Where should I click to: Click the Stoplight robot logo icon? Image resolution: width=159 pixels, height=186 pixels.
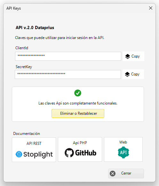pos(19,154)
